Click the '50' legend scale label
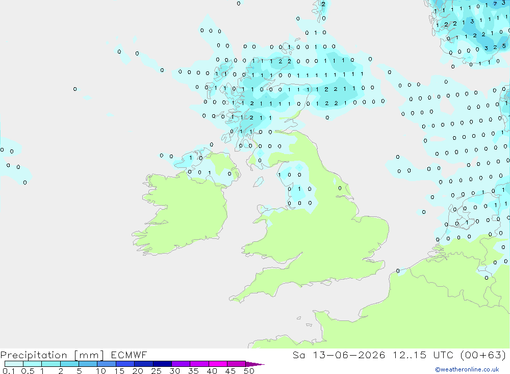Screen dimensions: 510x374 [x=249, y=371]
